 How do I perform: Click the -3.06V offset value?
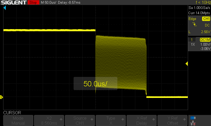pos(205,49)
